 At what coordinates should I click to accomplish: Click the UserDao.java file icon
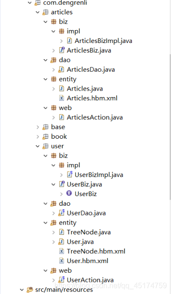[61, 213]
